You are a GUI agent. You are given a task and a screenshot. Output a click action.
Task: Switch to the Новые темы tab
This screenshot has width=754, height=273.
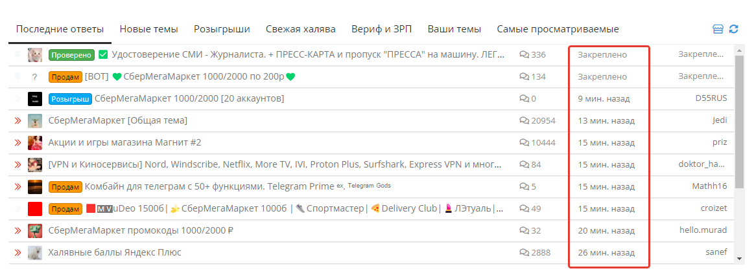pyautogui.click(x=148, y=29)
